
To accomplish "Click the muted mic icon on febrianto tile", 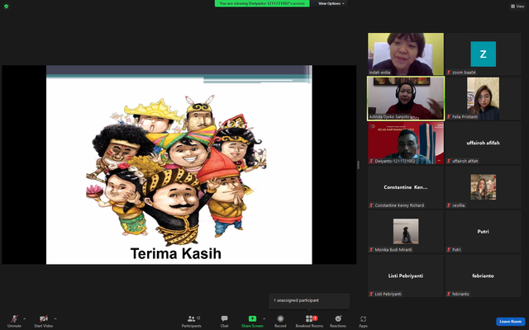I will (449, 294).
